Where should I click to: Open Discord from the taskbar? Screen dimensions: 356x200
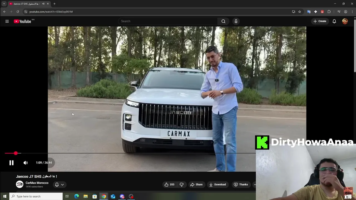click(x=122, y=196)
